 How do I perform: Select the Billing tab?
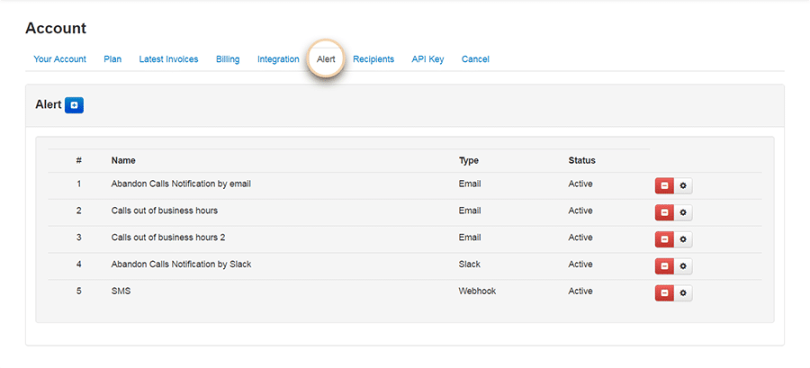(228, 59)
